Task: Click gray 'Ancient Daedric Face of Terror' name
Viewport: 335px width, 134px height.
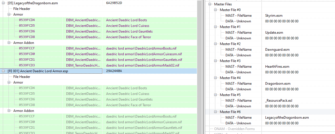Action: [x=128, y=105]
